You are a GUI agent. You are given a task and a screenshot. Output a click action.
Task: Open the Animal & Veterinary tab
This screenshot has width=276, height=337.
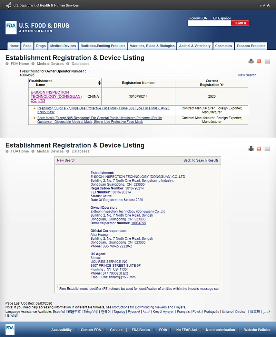click(x=195, y=46)
